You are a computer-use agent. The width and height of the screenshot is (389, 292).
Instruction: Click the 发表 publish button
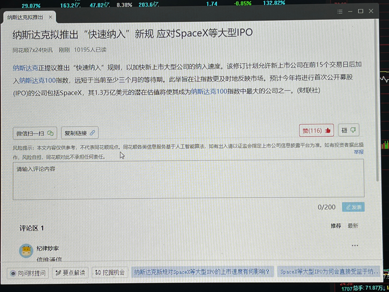(353, 207)
